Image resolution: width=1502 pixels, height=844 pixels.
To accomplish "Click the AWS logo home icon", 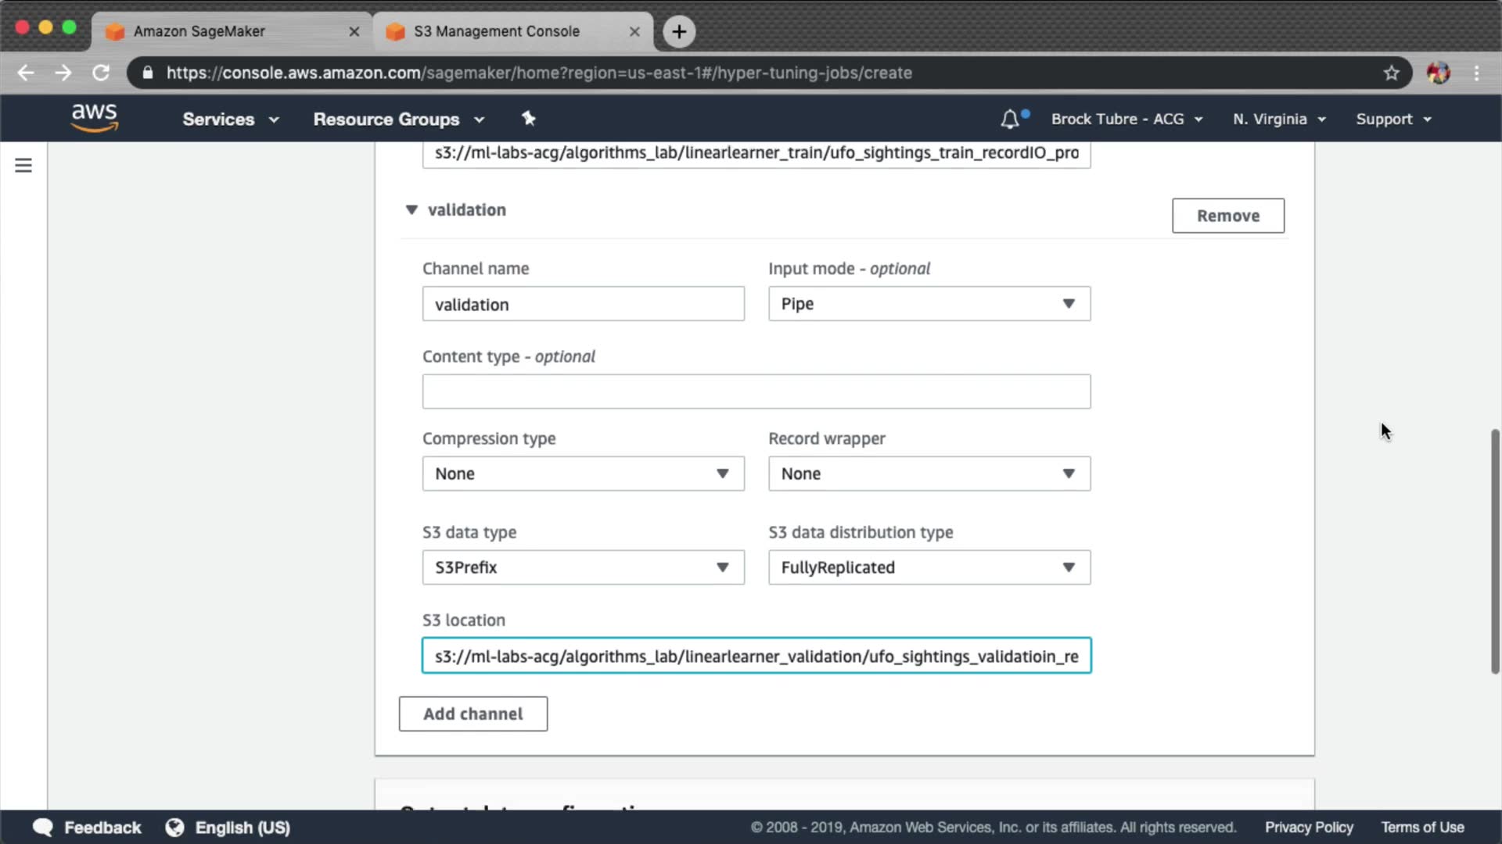I will click(94, 118).
